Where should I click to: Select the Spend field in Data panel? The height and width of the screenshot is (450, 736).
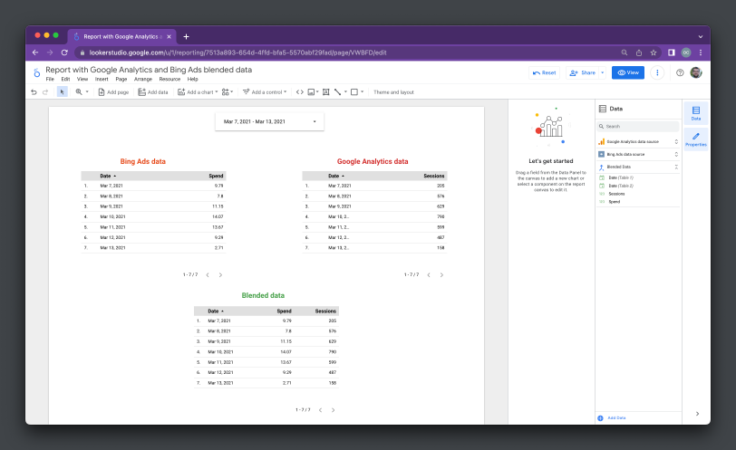pos(615,202)
